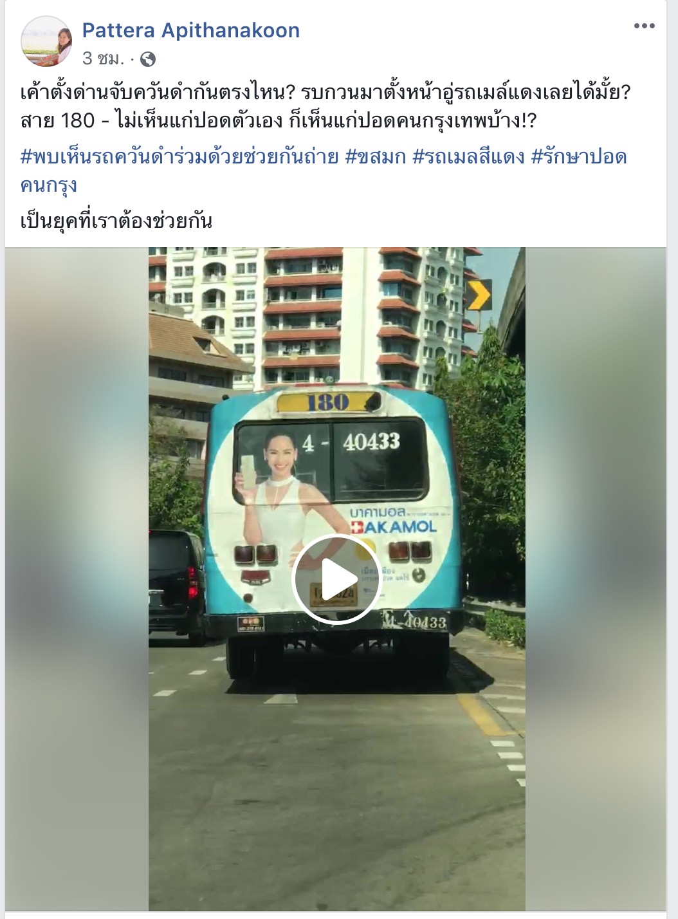Click the Pattera Apithanakoon name link

tap(191, 30)
